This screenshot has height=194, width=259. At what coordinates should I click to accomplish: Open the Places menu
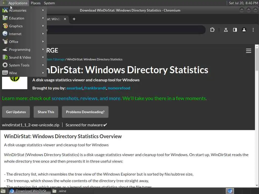pos(35,3)
